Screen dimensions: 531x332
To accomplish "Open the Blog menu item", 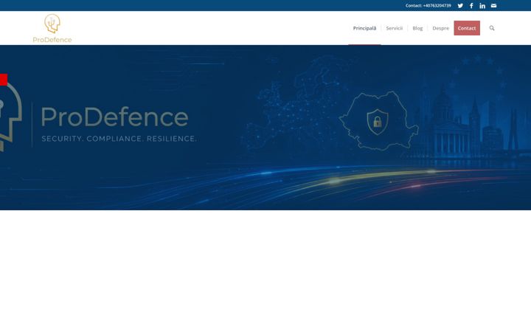I will (x=417, y=28).
